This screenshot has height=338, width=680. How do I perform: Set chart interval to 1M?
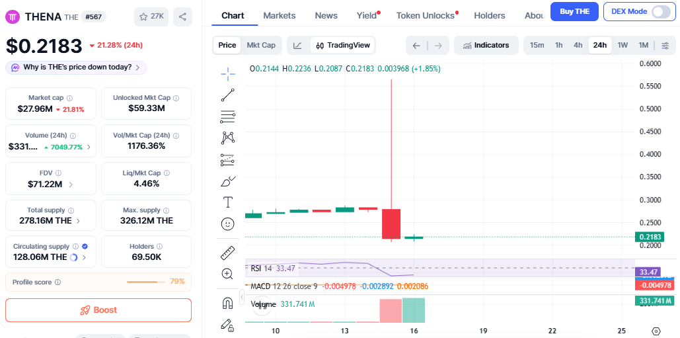coord(644,45)
